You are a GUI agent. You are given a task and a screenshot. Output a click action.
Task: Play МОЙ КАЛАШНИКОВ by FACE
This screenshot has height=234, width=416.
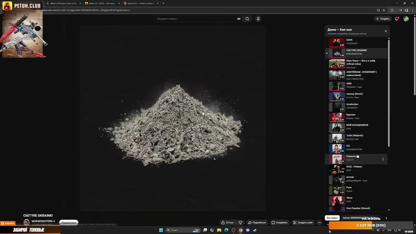[x=357, y=128]
